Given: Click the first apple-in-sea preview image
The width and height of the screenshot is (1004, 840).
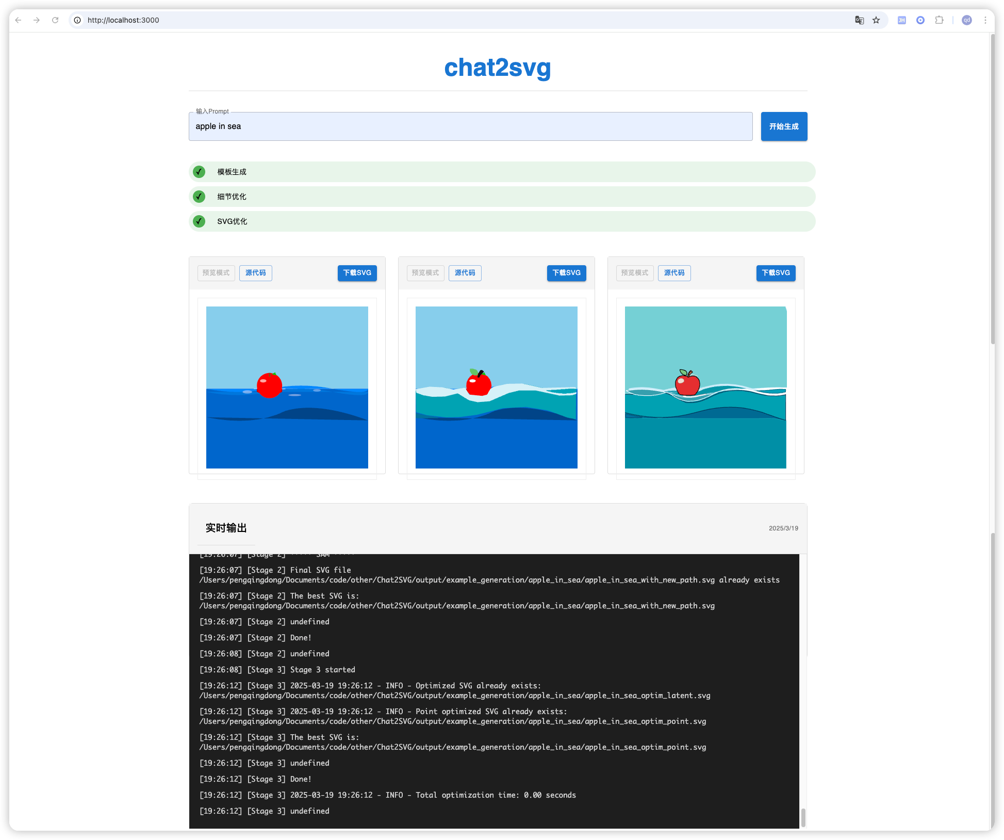Looking at the screenshot, I should pyautogui.click(x=287, y=387).
